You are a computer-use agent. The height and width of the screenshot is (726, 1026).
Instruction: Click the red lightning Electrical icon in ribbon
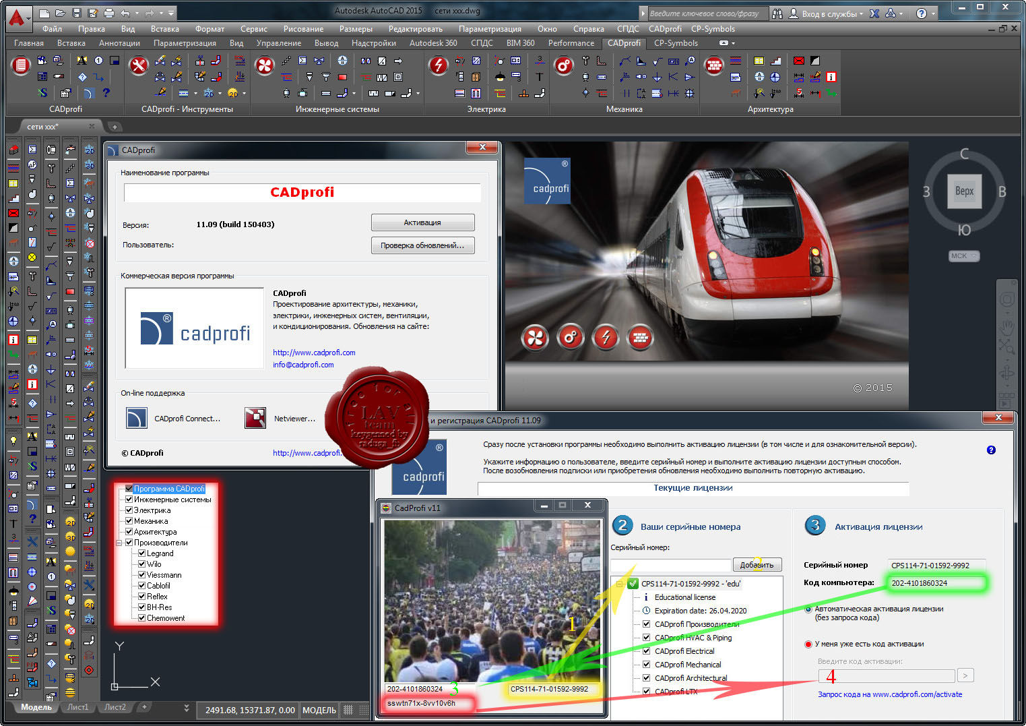pyautogui.click(x=439, y=66)
